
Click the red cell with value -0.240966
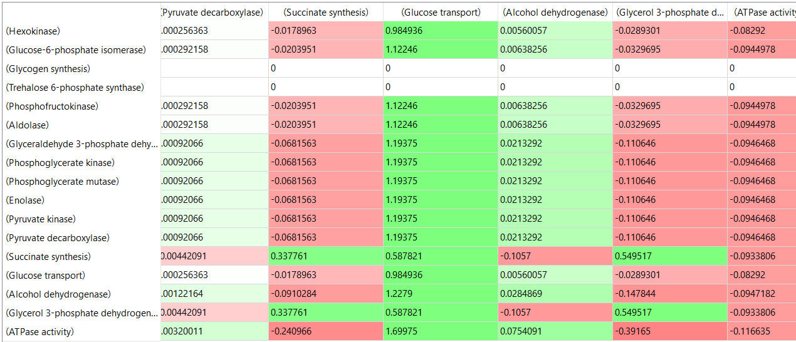325,331
